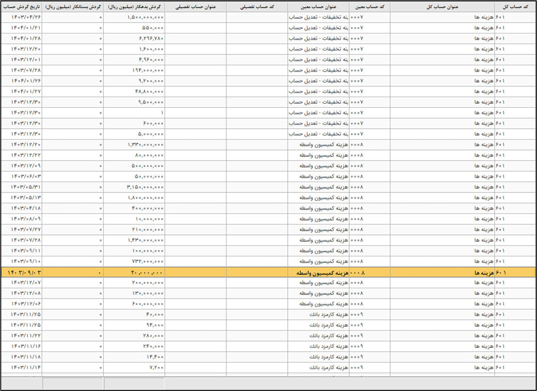This screenshot has height=391, width=537.
Task: Click the کد حساب معین column header
Action: click(x=369, y=7)
